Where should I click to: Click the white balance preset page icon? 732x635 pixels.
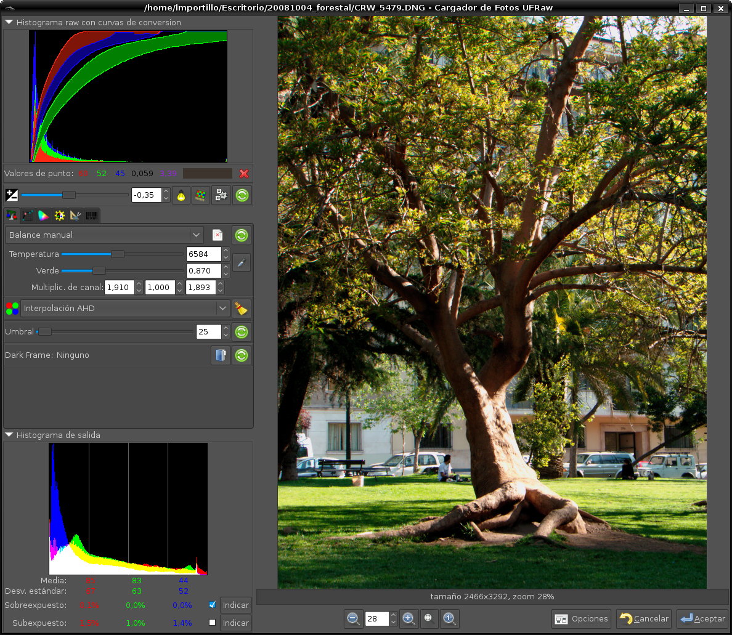pyautogui.click(x=218, y=235)
